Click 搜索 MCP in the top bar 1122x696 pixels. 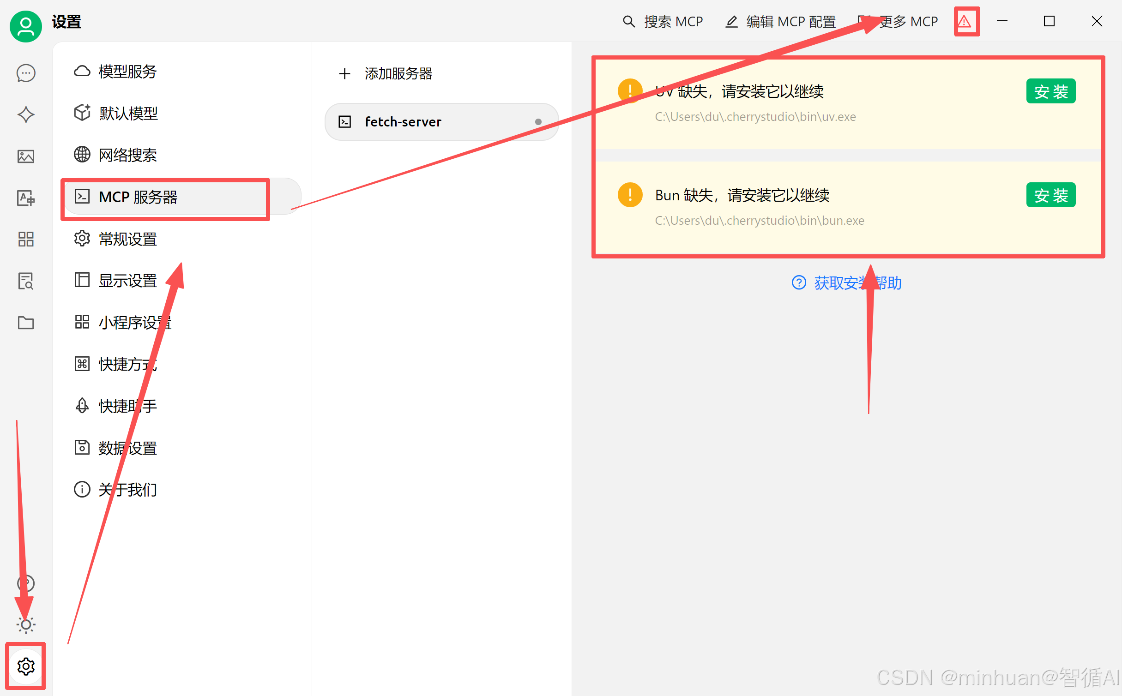(x=663, y=22)
